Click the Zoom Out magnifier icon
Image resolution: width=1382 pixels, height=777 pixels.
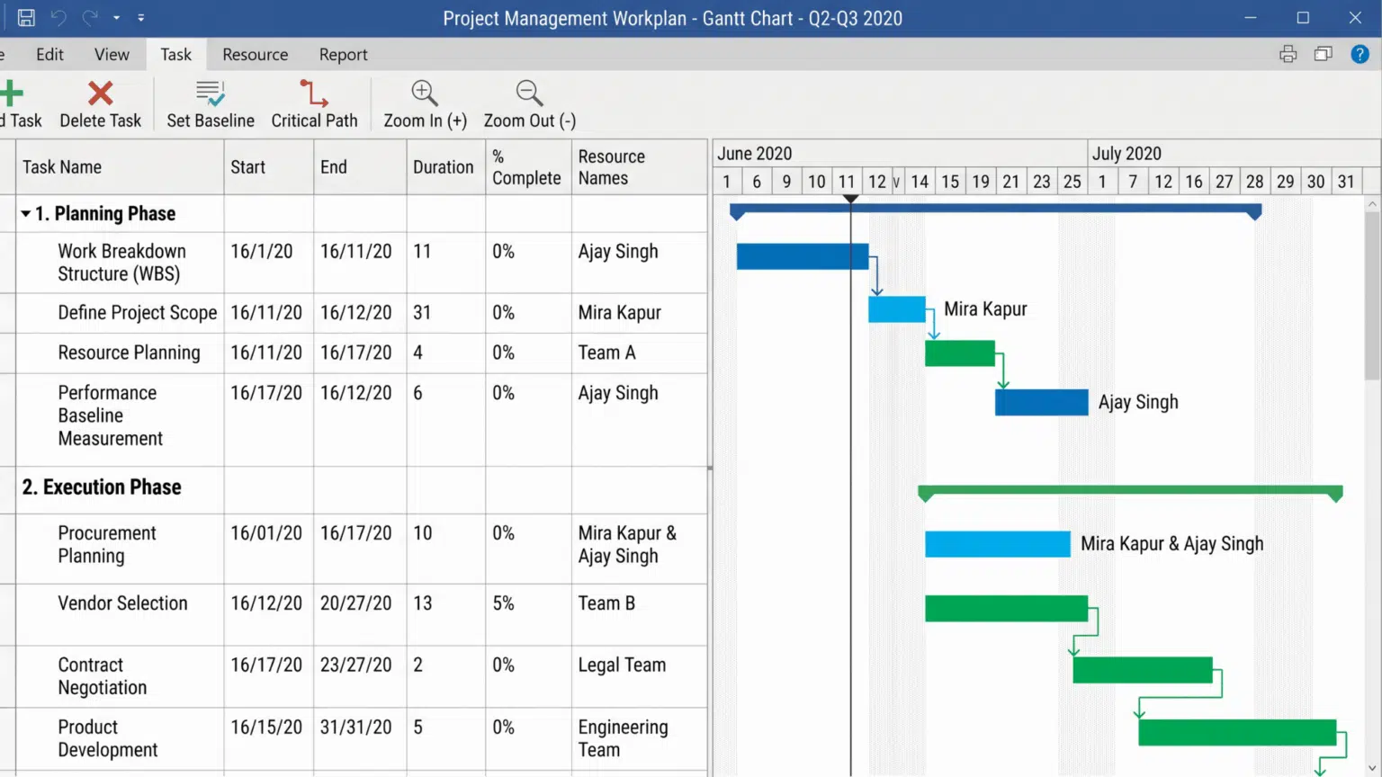(x=529, y=94)
